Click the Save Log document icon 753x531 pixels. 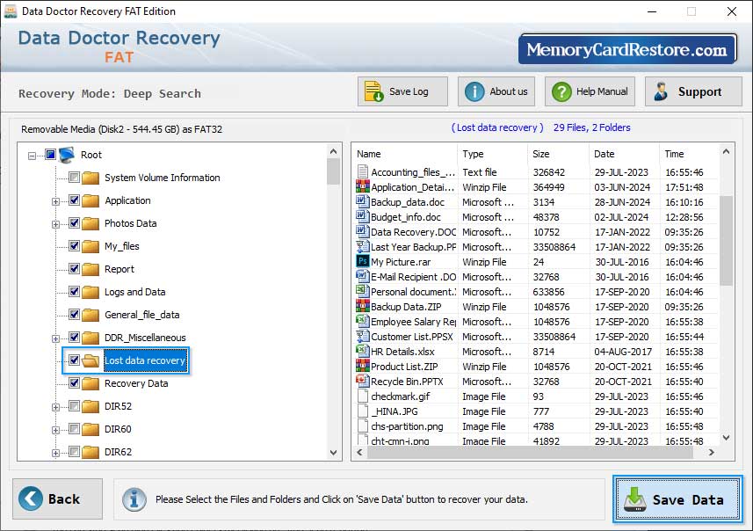(373, 91)
